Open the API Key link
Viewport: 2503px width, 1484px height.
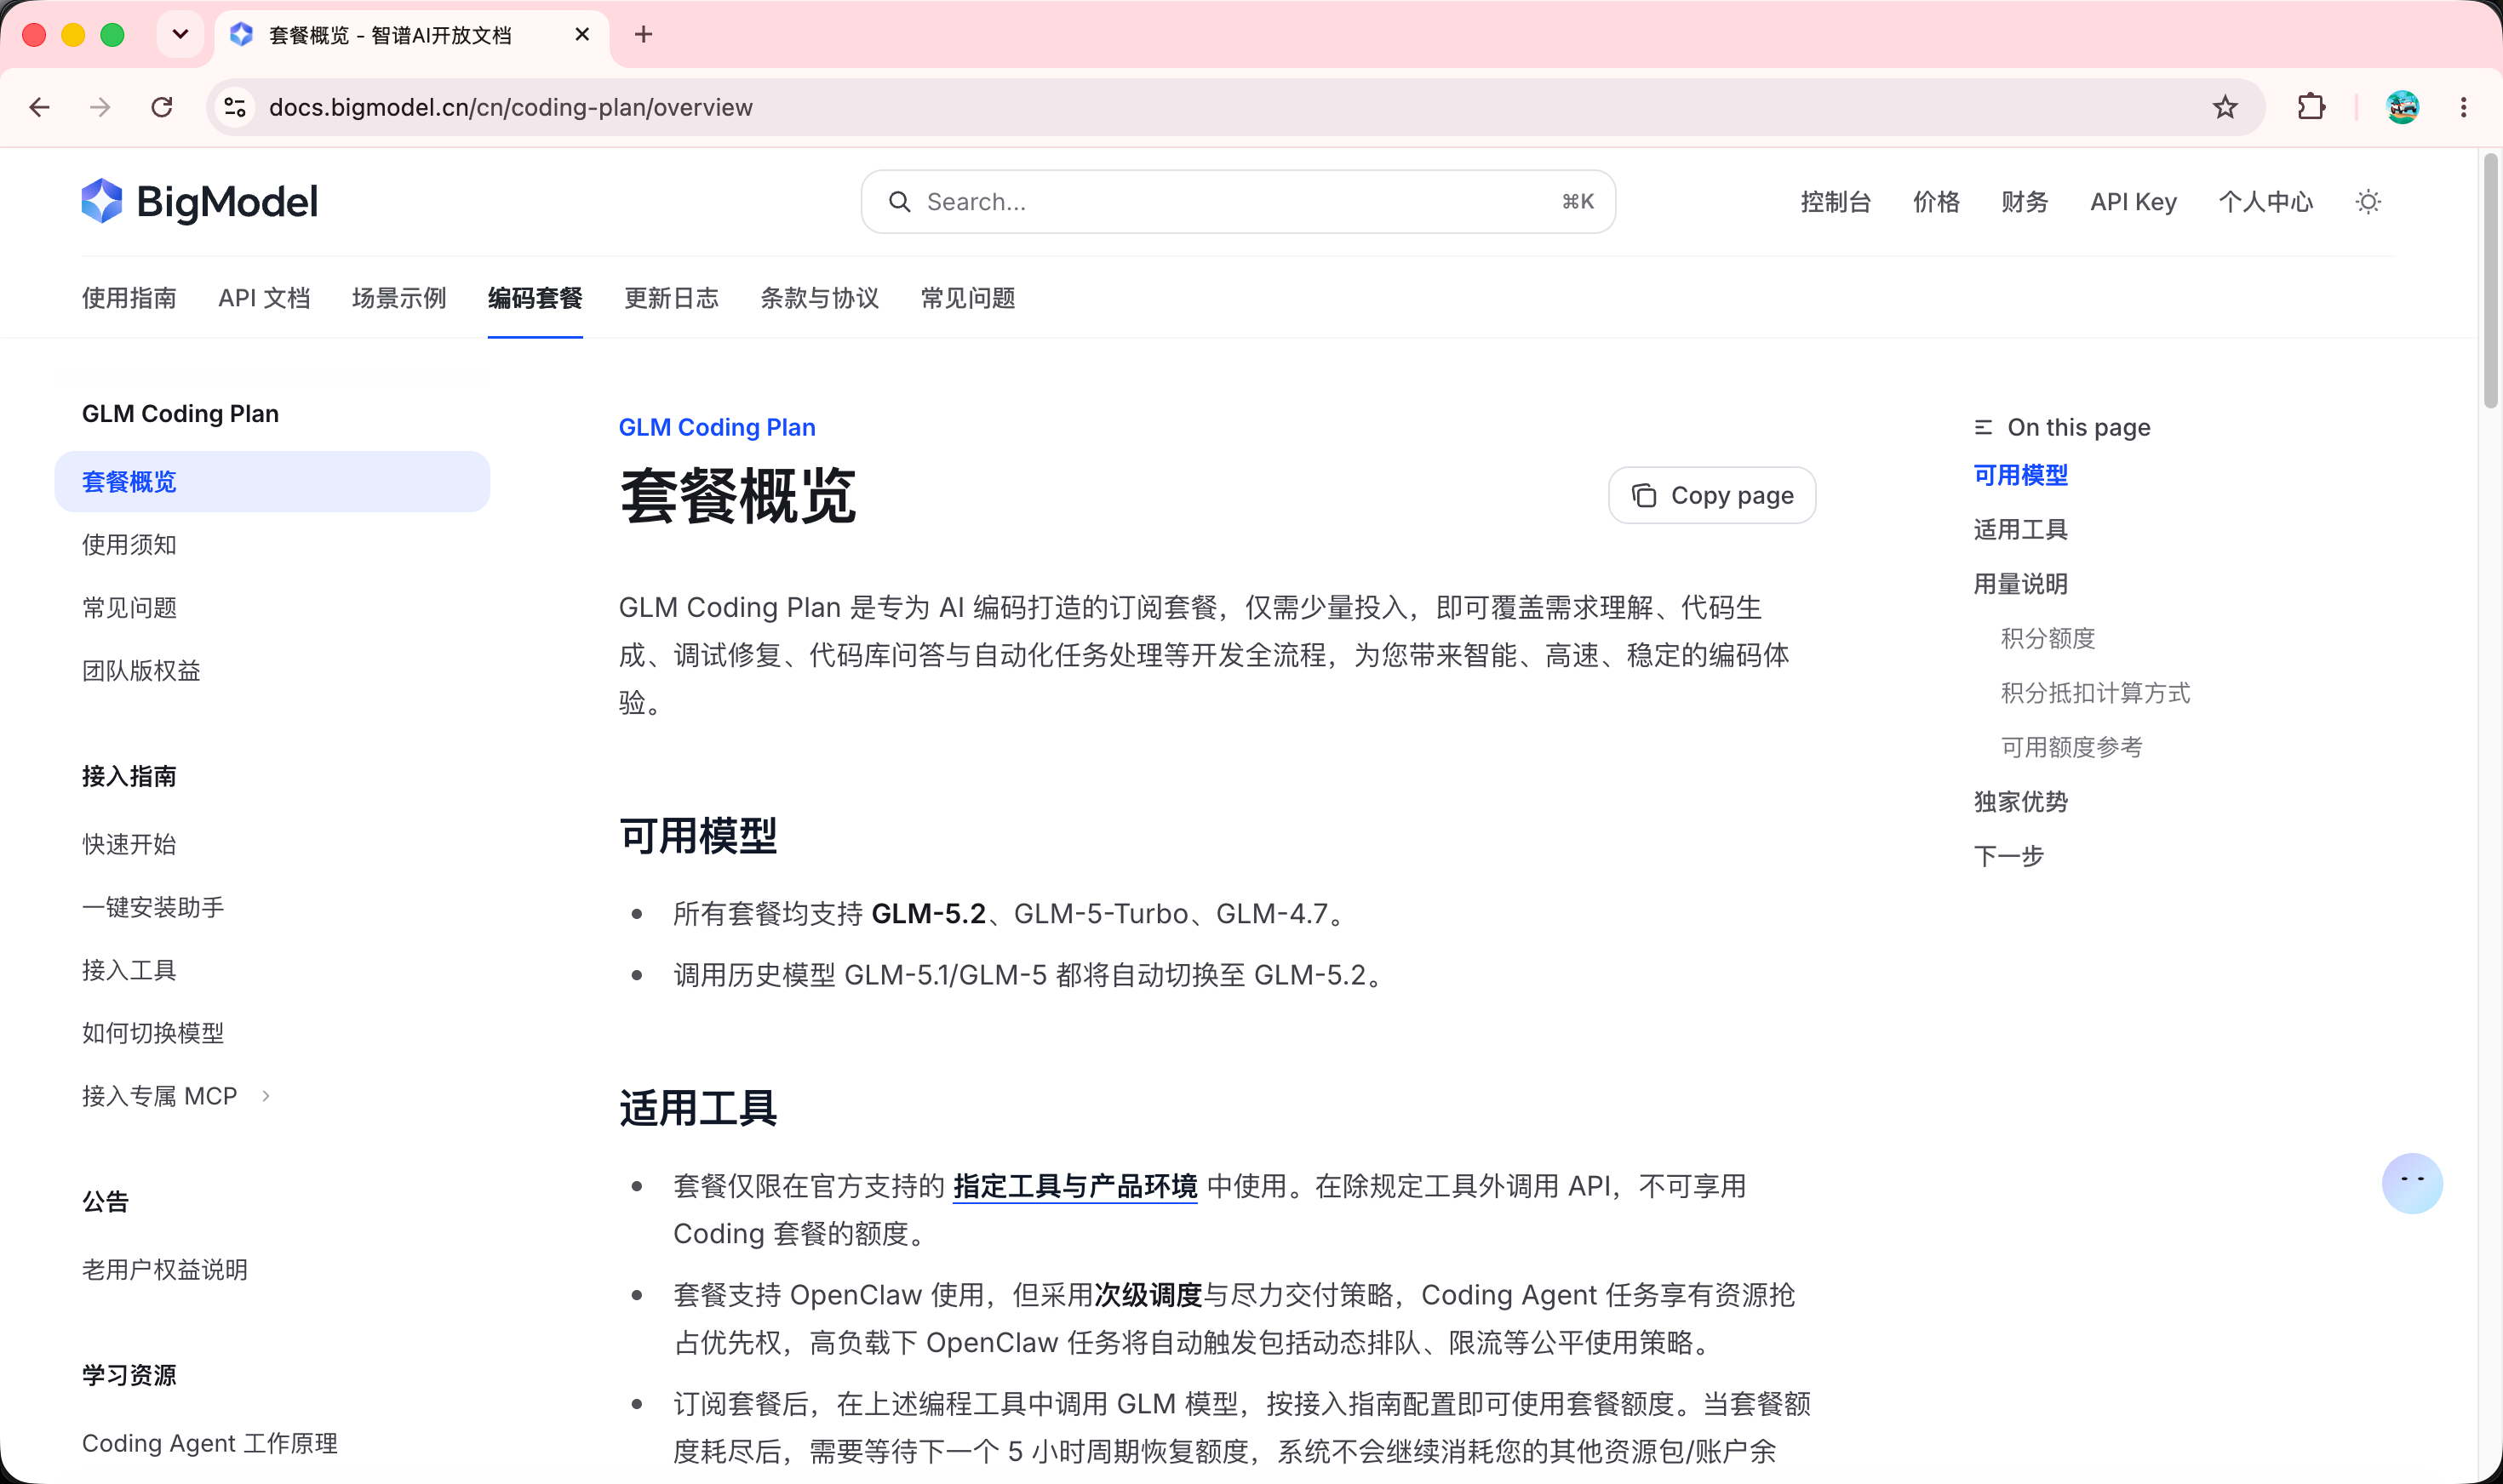pos(2133,202)
